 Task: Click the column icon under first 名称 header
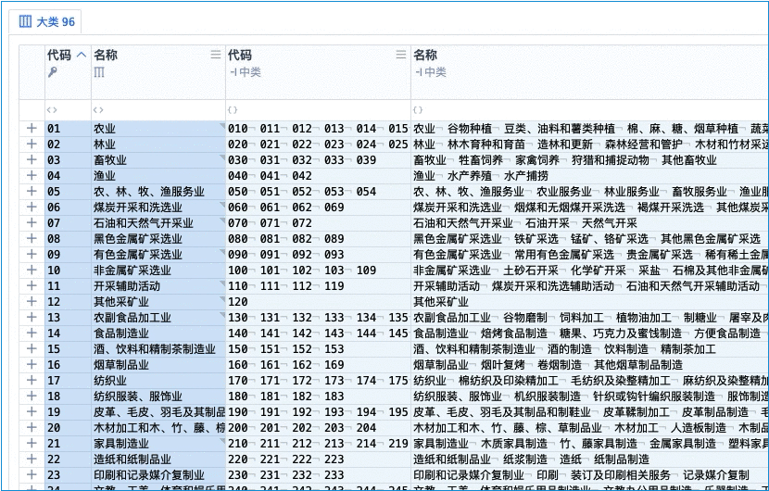pyautogui.click(x=98, y=72)
